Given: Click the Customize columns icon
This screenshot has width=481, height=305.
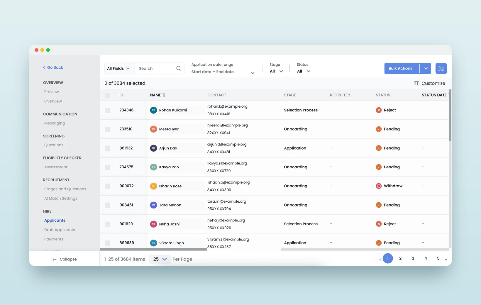Looking at the screenshot, I should pos(416,83).
